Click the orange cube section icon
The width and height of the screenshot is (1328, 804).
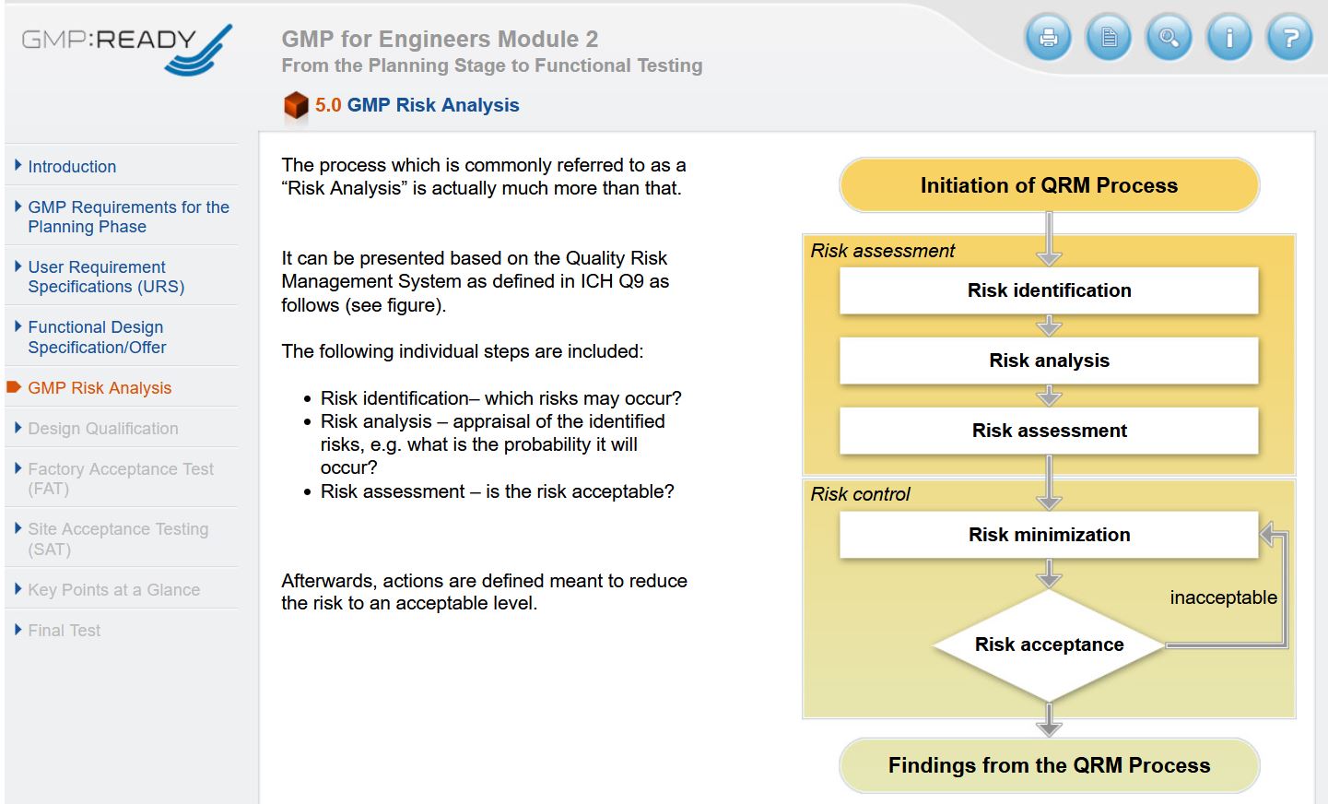[296, 106]
